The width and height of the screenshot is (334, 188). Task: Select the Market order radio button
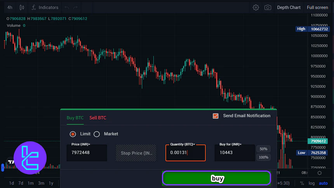[x=97, y=134]
